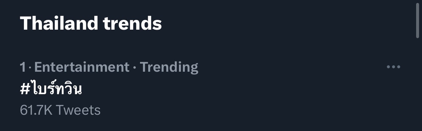Select the Thailand trends heading
The height and width of the screenshot is (131, 422).
coord(91,23)
